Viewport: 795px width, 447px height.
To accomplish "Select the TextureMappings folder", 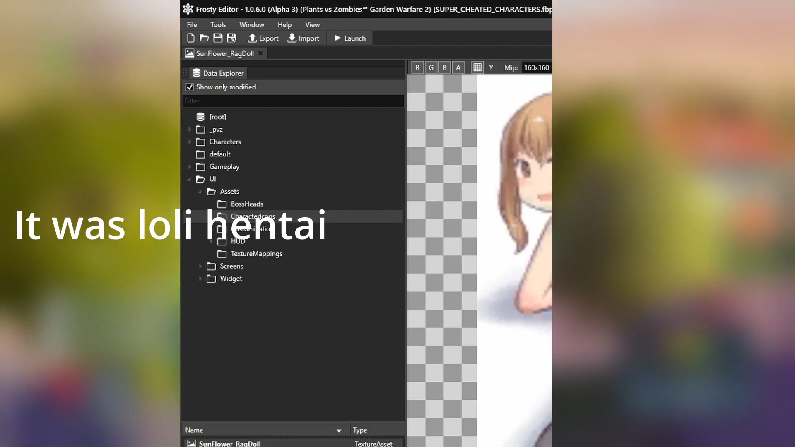I will [256, 254].
